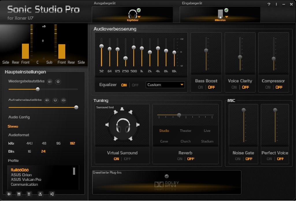Select Cave reverb preset
Screen dimensions: 296x201
pyautogui.click(x=164, y=141)
